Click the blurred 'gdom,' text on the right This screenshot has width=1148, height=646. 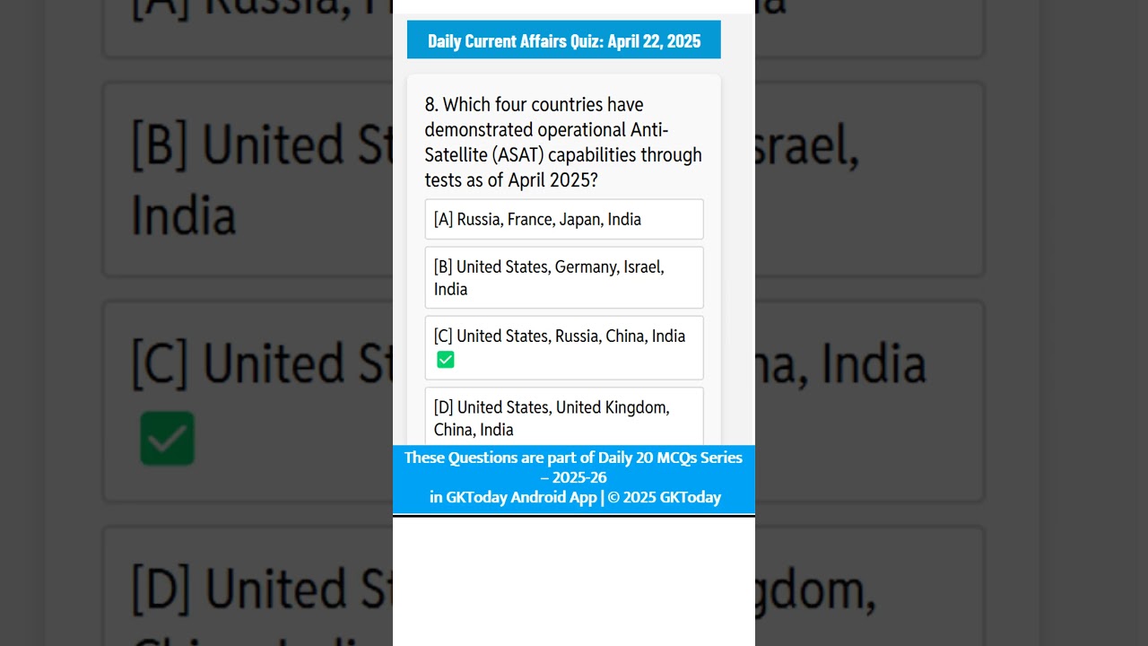814,590
